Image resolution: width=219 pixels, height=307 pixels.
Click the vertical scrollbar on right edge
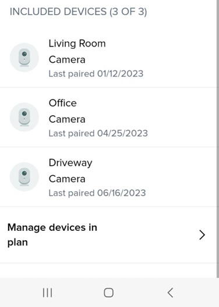click(218, 139)
